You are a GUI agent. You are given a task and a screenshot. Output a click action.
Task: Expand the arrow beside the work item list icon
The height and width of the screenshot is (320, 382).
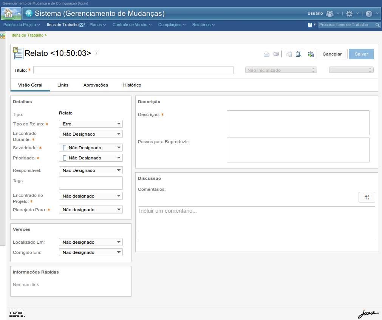pos(314,25)
